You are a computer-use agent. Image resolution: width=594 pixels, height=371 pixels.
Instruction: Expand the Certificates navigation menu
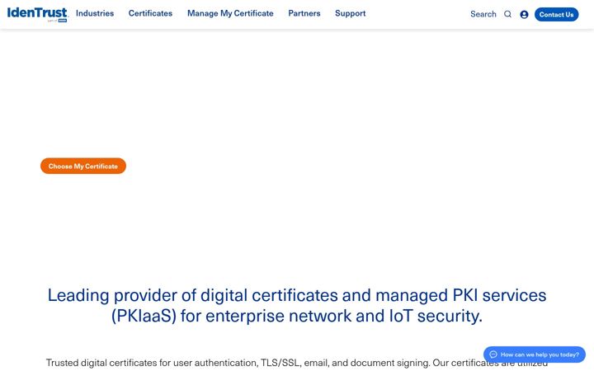[150, 13]
